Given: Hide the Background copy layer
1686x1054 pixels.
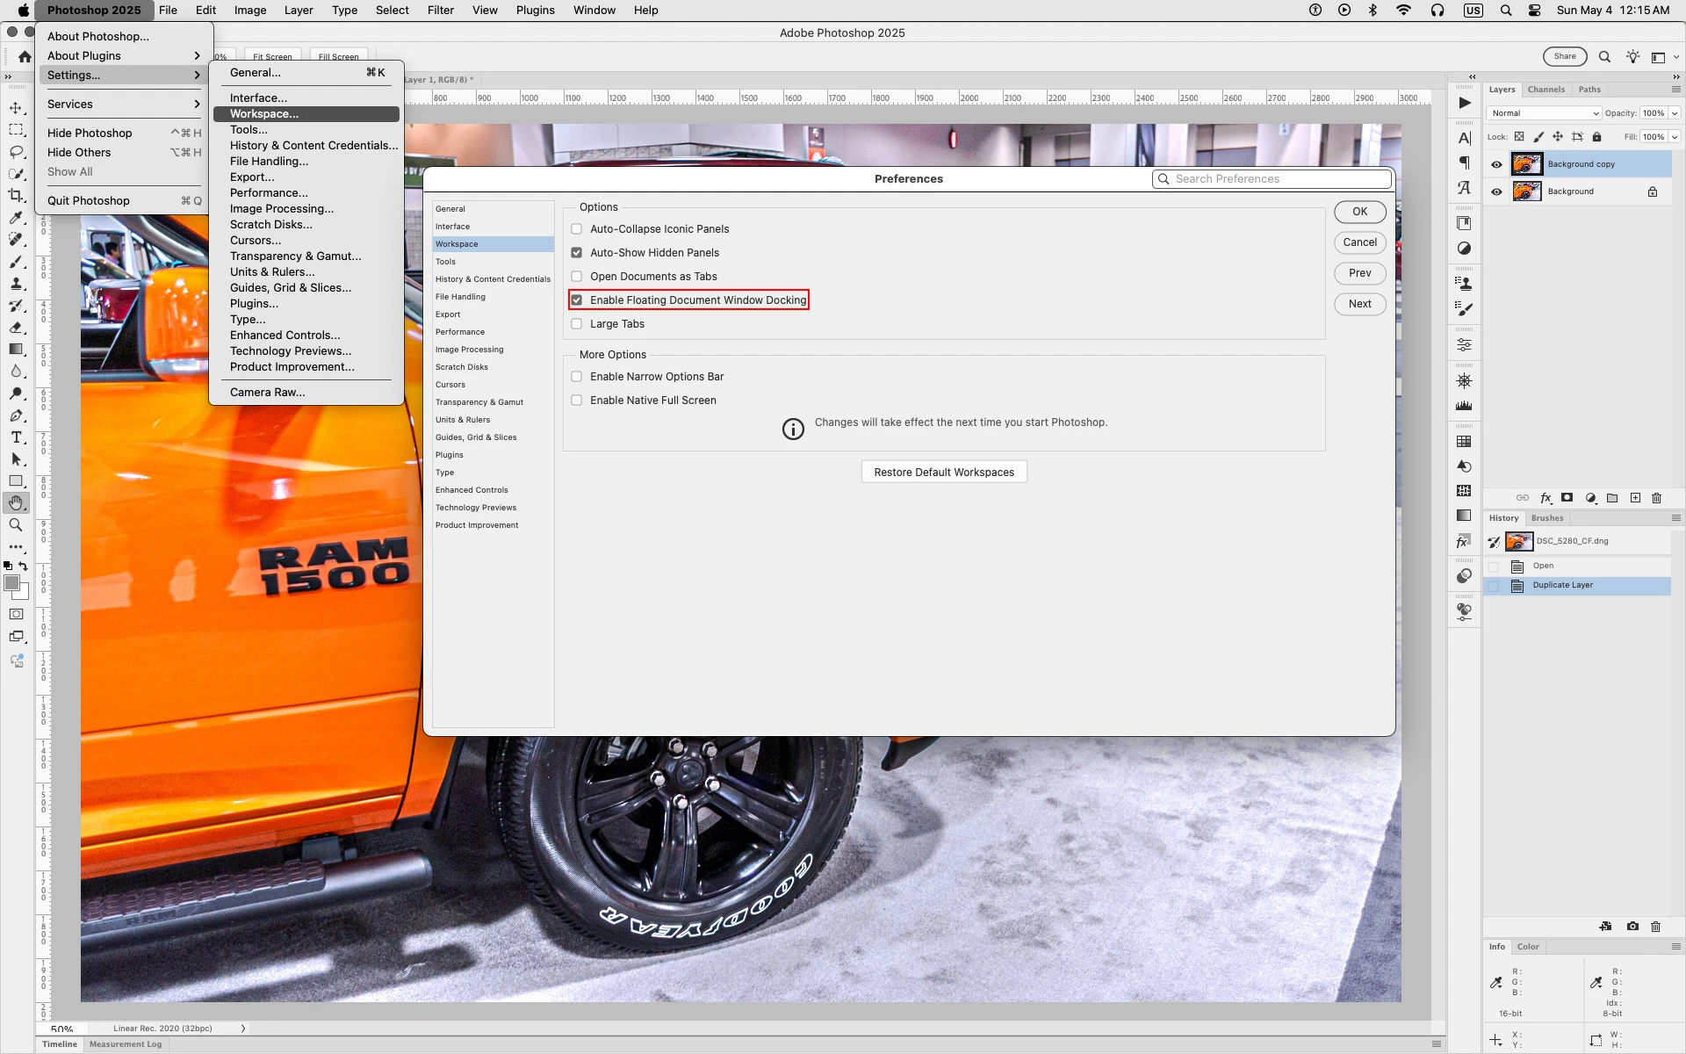Looking at the screenshot, I should pos(1496,164).
